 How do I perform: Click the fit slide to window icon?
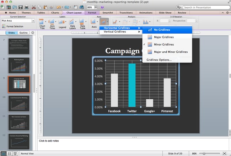pyautogui.click(x=225, y=154)
